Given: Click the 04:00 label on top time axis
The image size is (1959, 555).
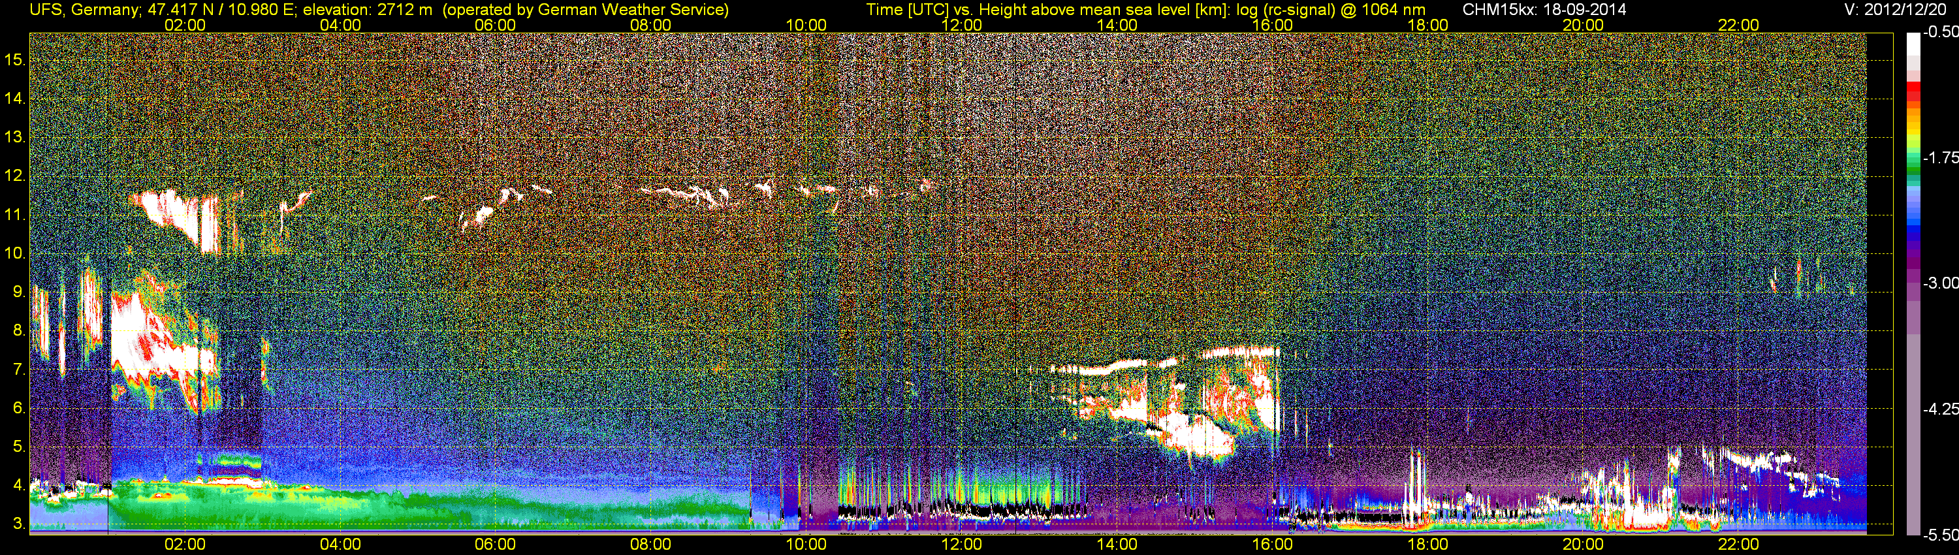Looking at the screenshot, I should [x=340, y=25].
